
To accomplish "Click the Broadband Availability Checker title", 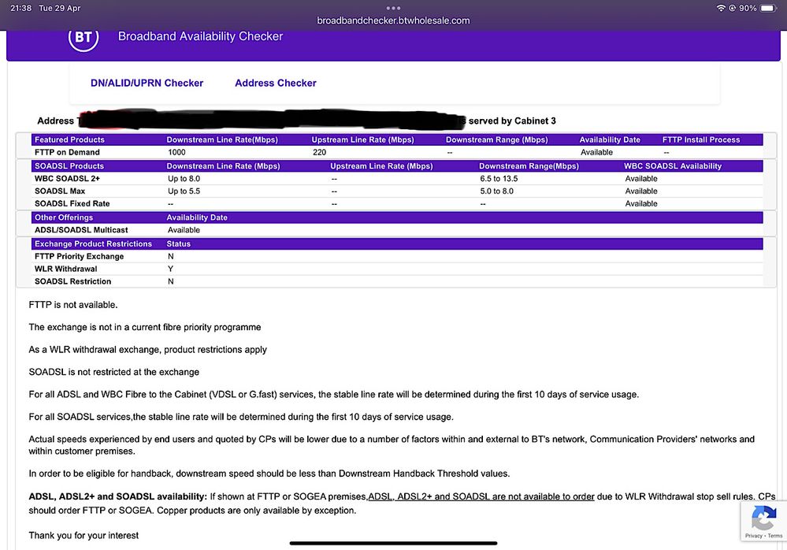I will [x=200, y=36].
